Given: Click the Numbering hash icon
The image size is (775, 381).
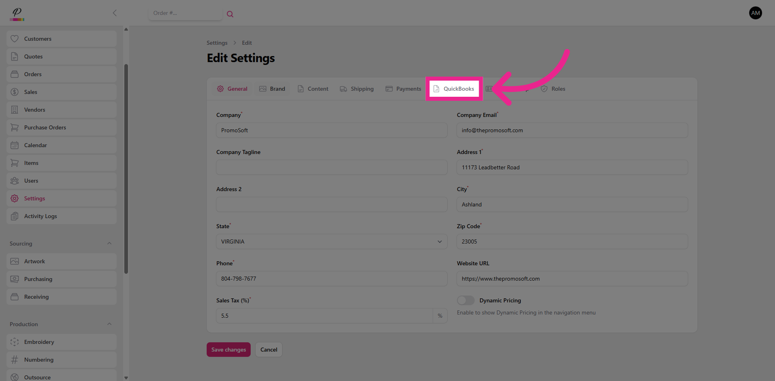Looking at the screenshot, I should point(15,360).
